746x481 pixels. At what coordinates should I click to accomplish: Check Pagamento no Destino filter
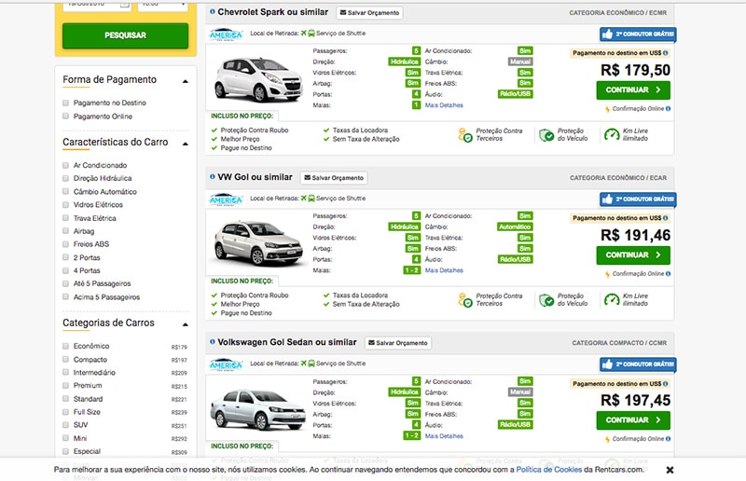click(65, 103)
